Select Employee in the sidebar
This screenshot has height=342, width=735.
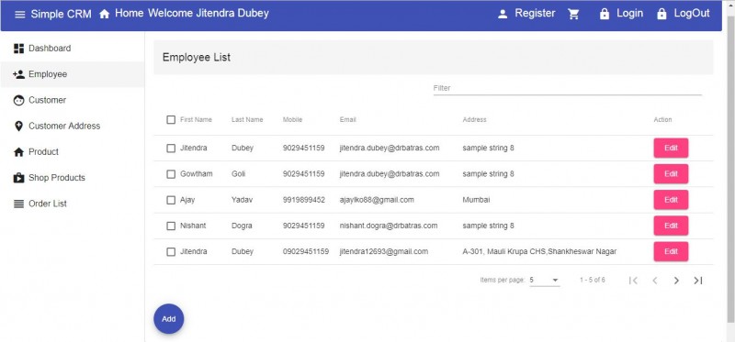pos(73,74)
